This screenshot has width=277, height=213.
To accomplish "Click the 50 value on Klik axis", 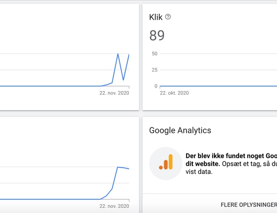I will 154,54.
